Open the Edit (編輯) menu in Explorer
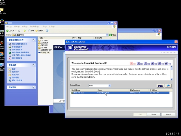 [17, 27]
